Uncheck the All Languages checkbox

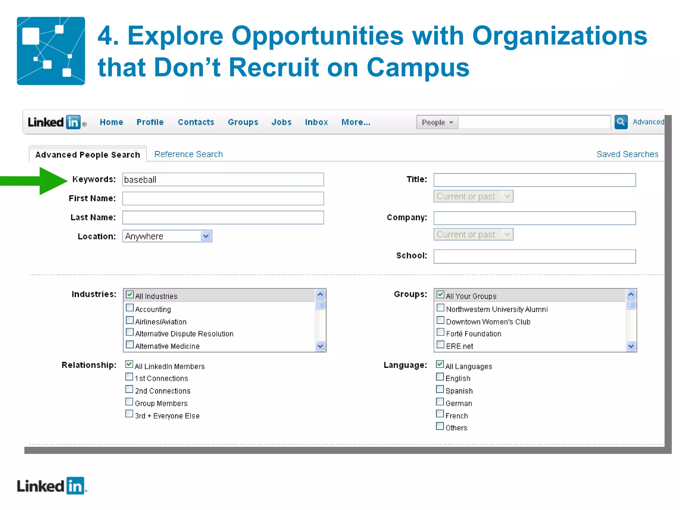tap(440, 364)
